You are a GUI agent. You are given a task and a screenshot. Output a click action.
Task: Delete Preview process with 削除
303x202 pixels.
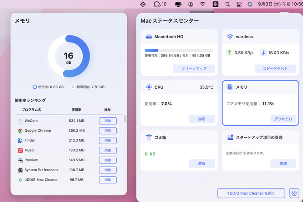[108, 160]
